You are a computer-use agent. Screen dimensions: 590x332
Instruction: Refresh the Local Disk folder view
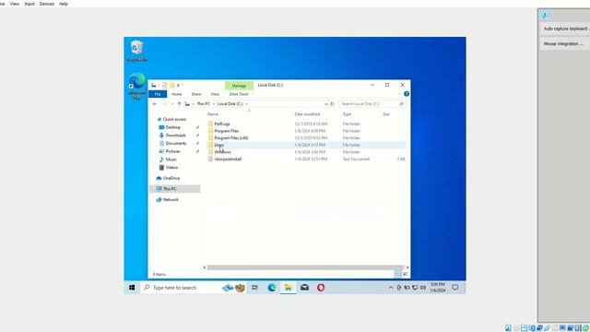point(332,104)
